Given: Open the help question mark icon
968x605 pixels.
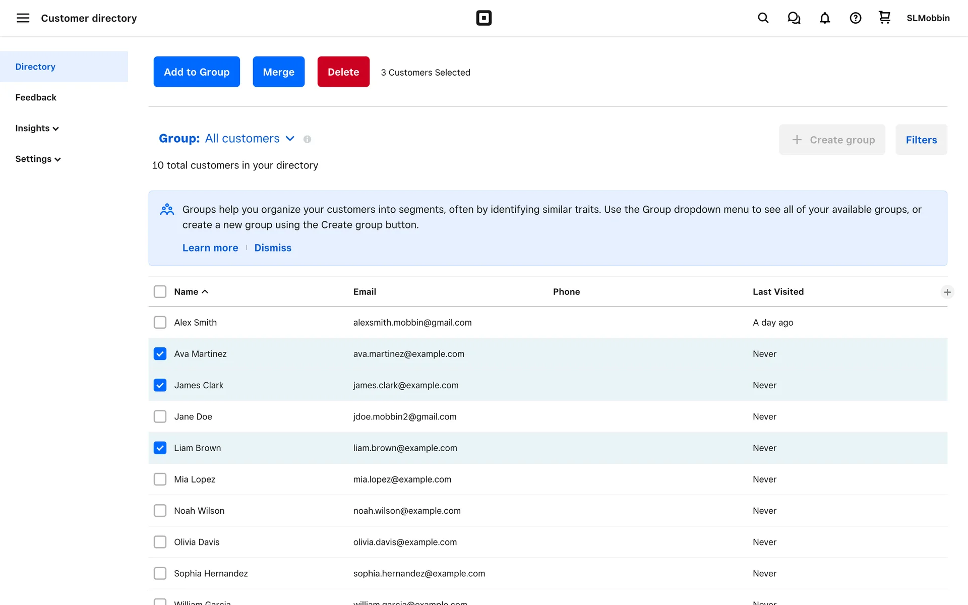Looking at the screenshot, I should (855, 18).
